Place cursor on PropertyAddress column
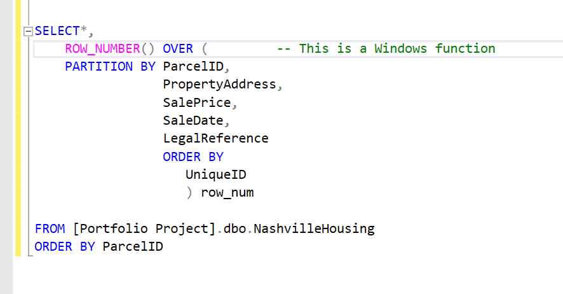 (219, 85)
